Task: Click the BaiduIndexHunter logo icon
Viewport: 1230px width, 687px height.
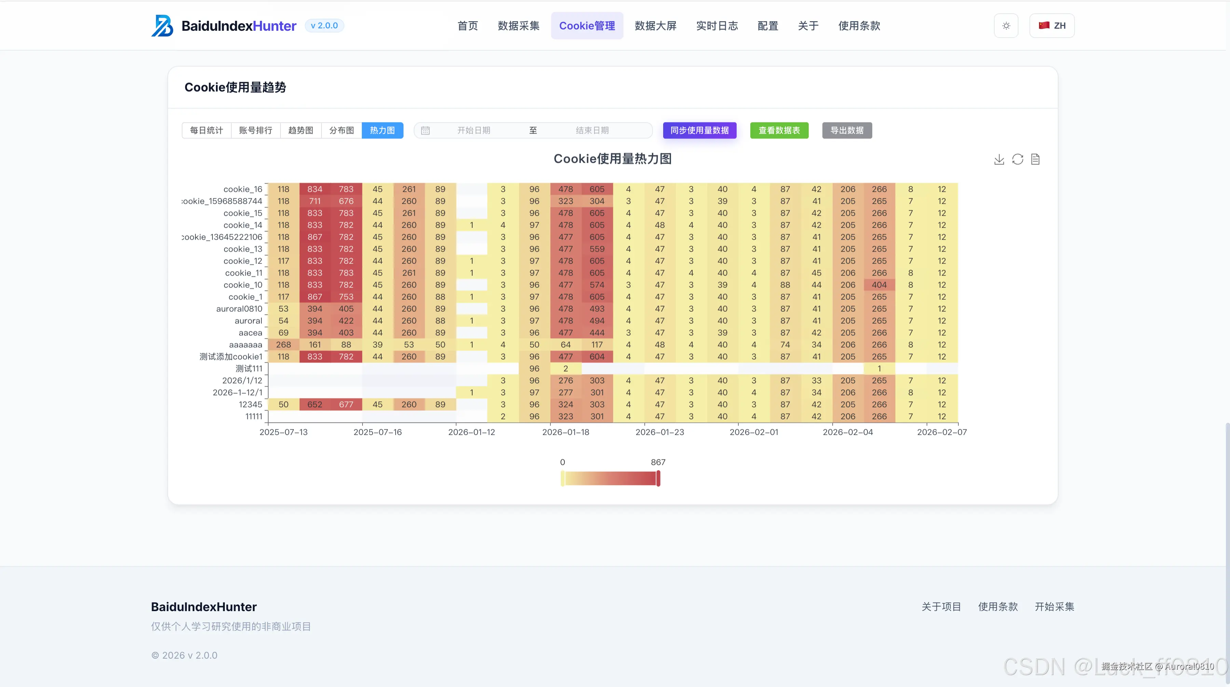Action: (x=162, y=26)
